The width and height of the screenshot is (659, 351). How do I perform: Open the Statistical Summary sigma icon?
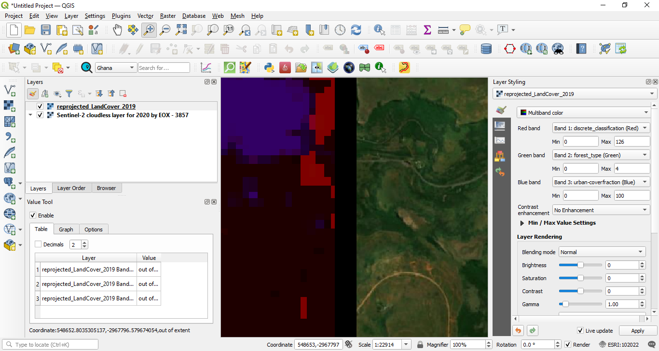[427, 30]
